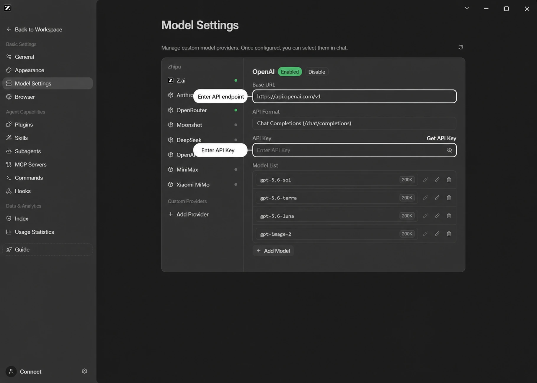Image resolution: width=537 pixels, height=383 pixels.
Task: Open the API Format dropdown
Action: pyautogui.click(x=354, y=123)
